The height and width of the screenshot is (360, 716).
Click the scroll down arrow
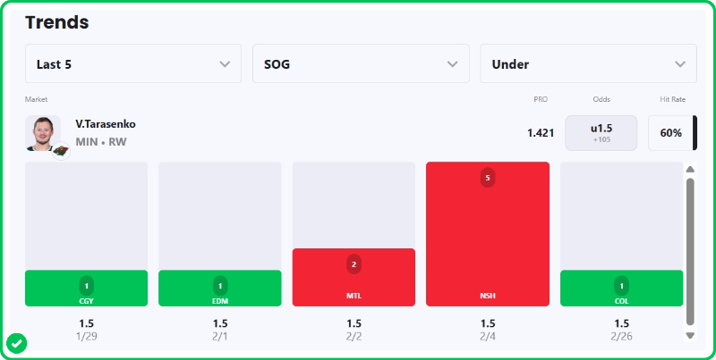point(690,335)
